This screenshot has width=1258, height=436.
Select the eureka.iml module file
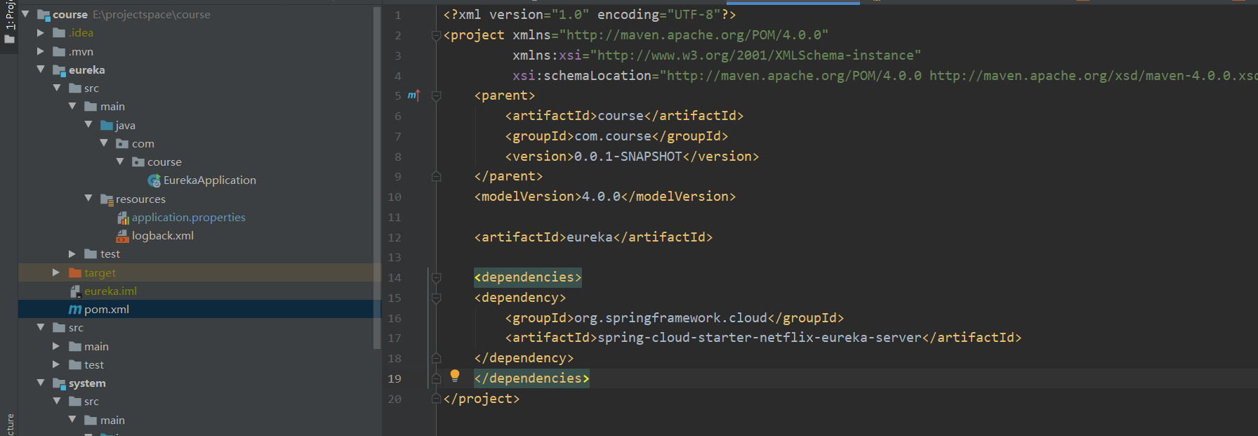coord(110,291)
